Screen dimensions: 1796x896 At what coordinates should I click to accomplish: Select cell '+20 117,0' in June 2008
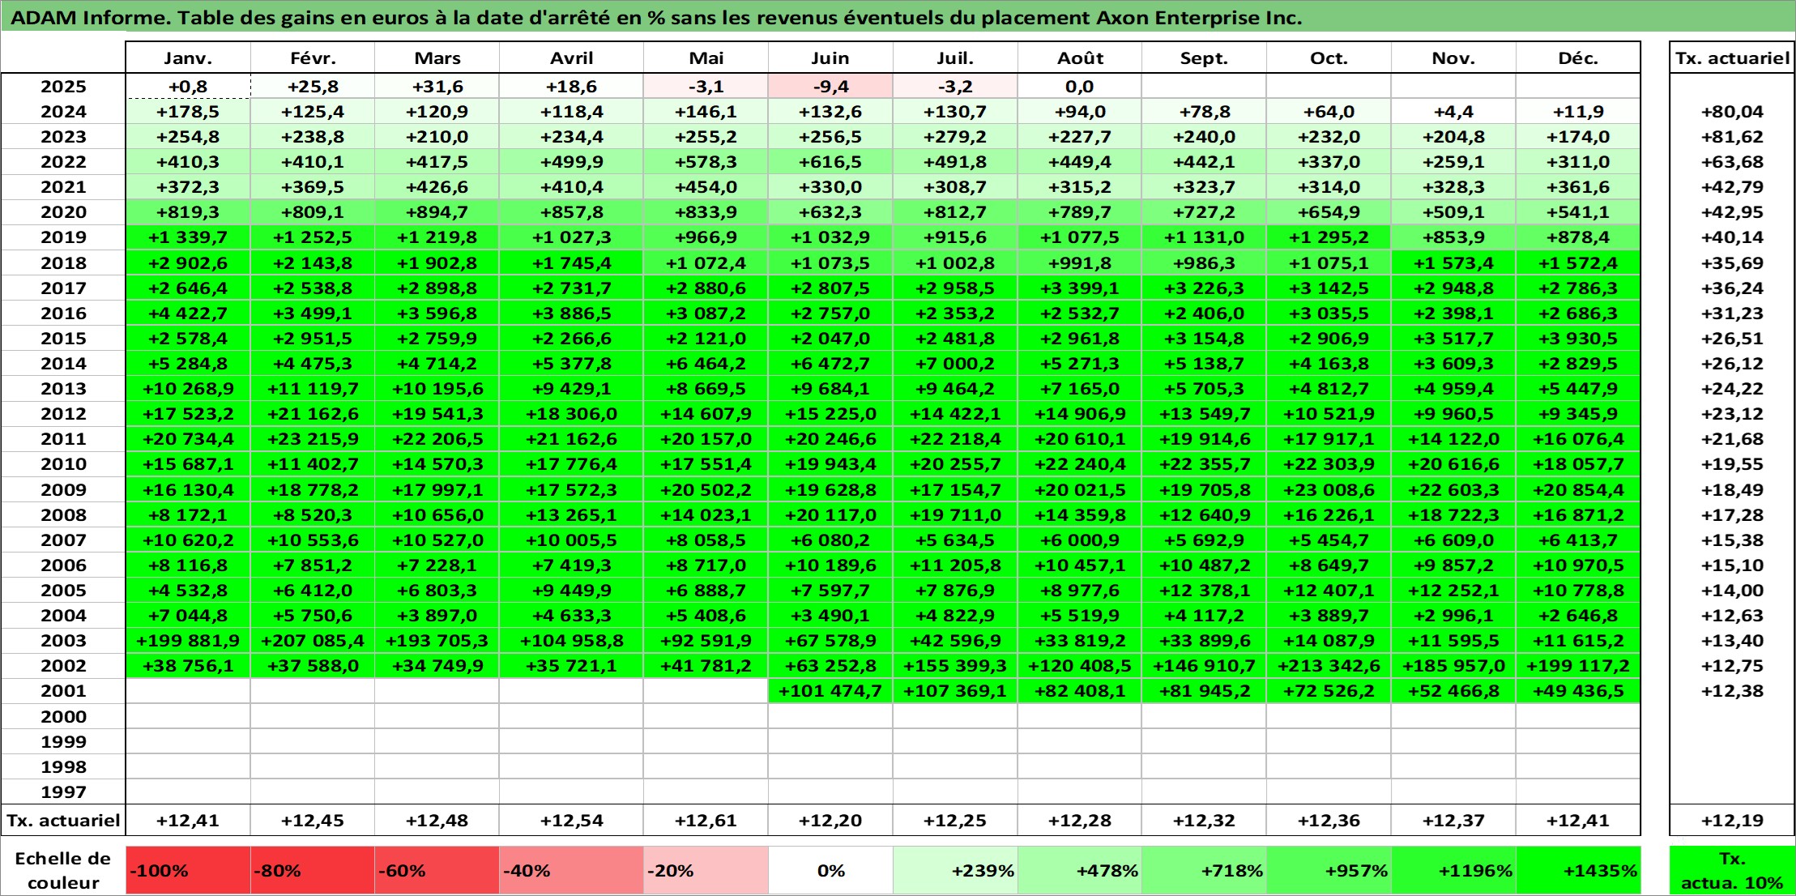pyautogui.click(x=830, y=515)
